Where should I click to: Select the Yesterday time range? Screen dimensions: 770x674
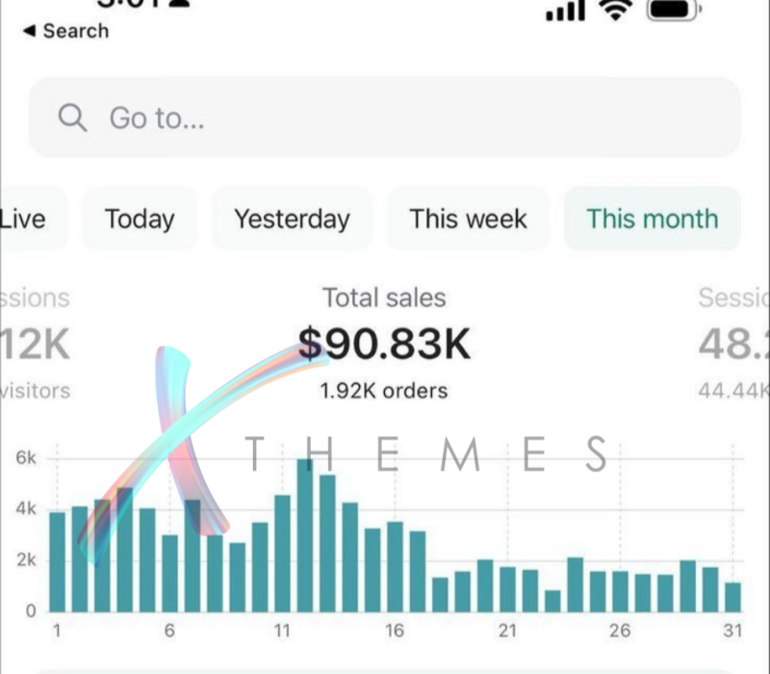pyautogui.click(x=293, y=219)
